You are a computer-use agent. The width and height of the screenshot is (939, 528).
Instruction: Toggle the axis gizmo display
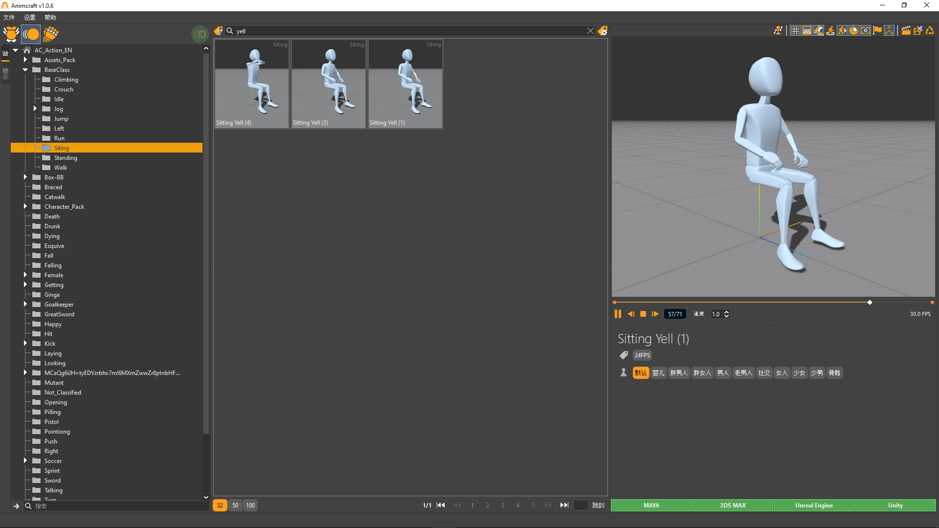(889, 30)
